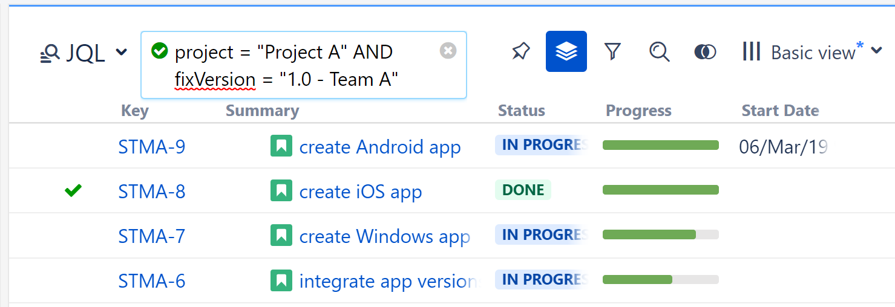Open issue STMA-9 key link

tap(151, 147)
